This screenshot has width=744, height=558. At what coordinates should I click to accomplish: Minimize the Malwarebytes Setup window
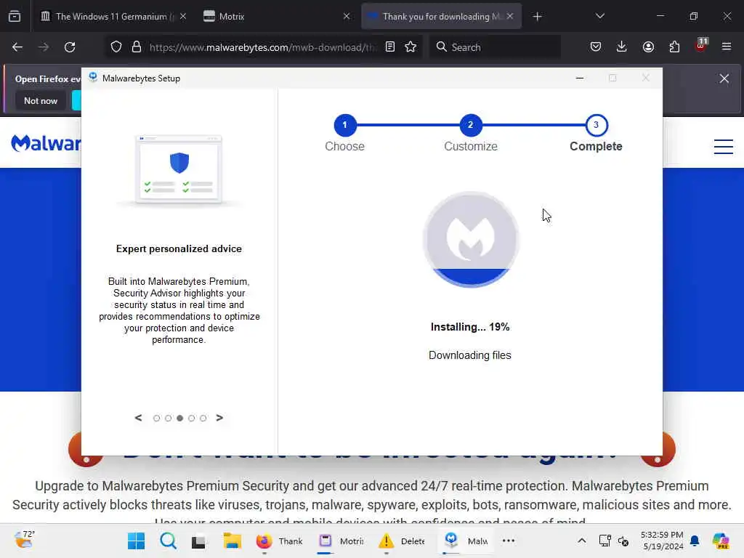pyautogui.click(x=579, y=78)
